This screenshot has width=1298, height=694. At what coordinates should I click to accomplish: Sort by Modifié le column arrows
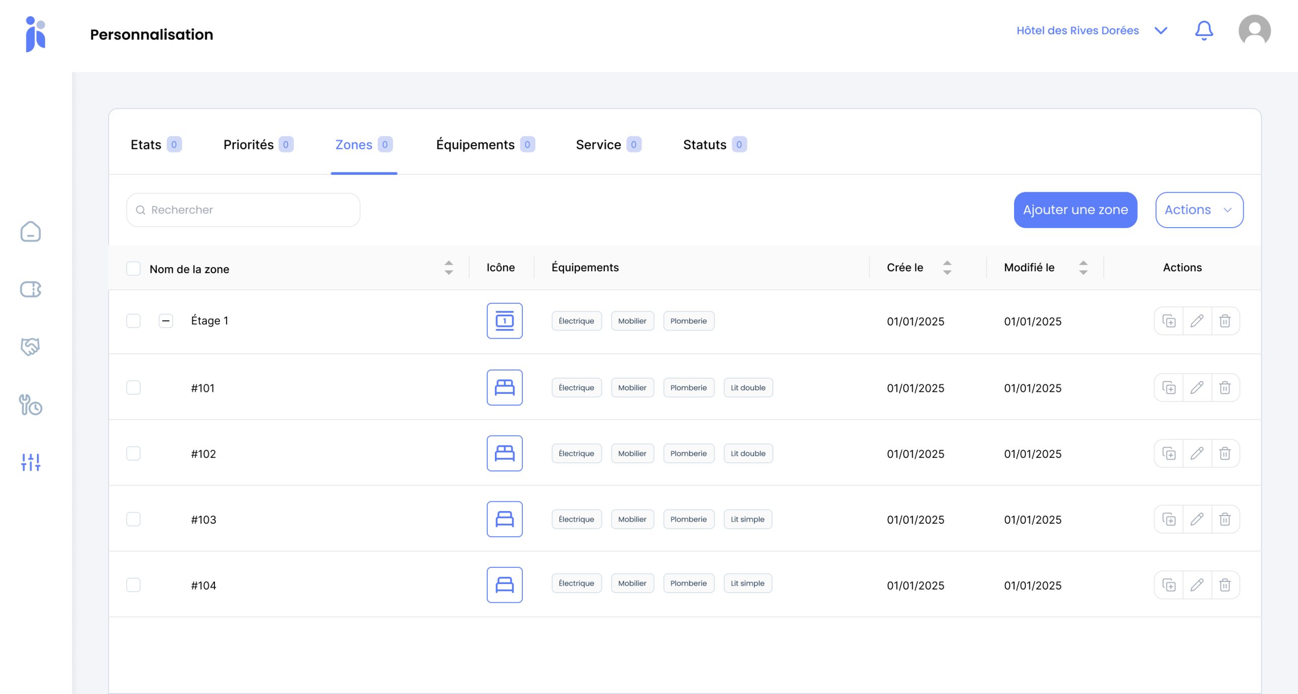coord(1083,268)
